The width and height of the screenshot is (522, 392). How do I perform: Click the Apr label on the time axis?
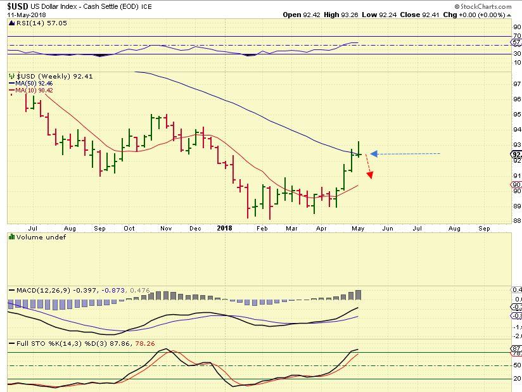coord(321,228)
